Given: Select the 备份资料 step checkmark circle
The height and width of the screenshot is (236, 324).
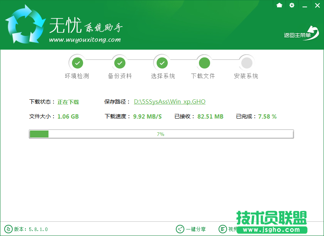Looking at the screenshot, I should click(x=120, y=62).
